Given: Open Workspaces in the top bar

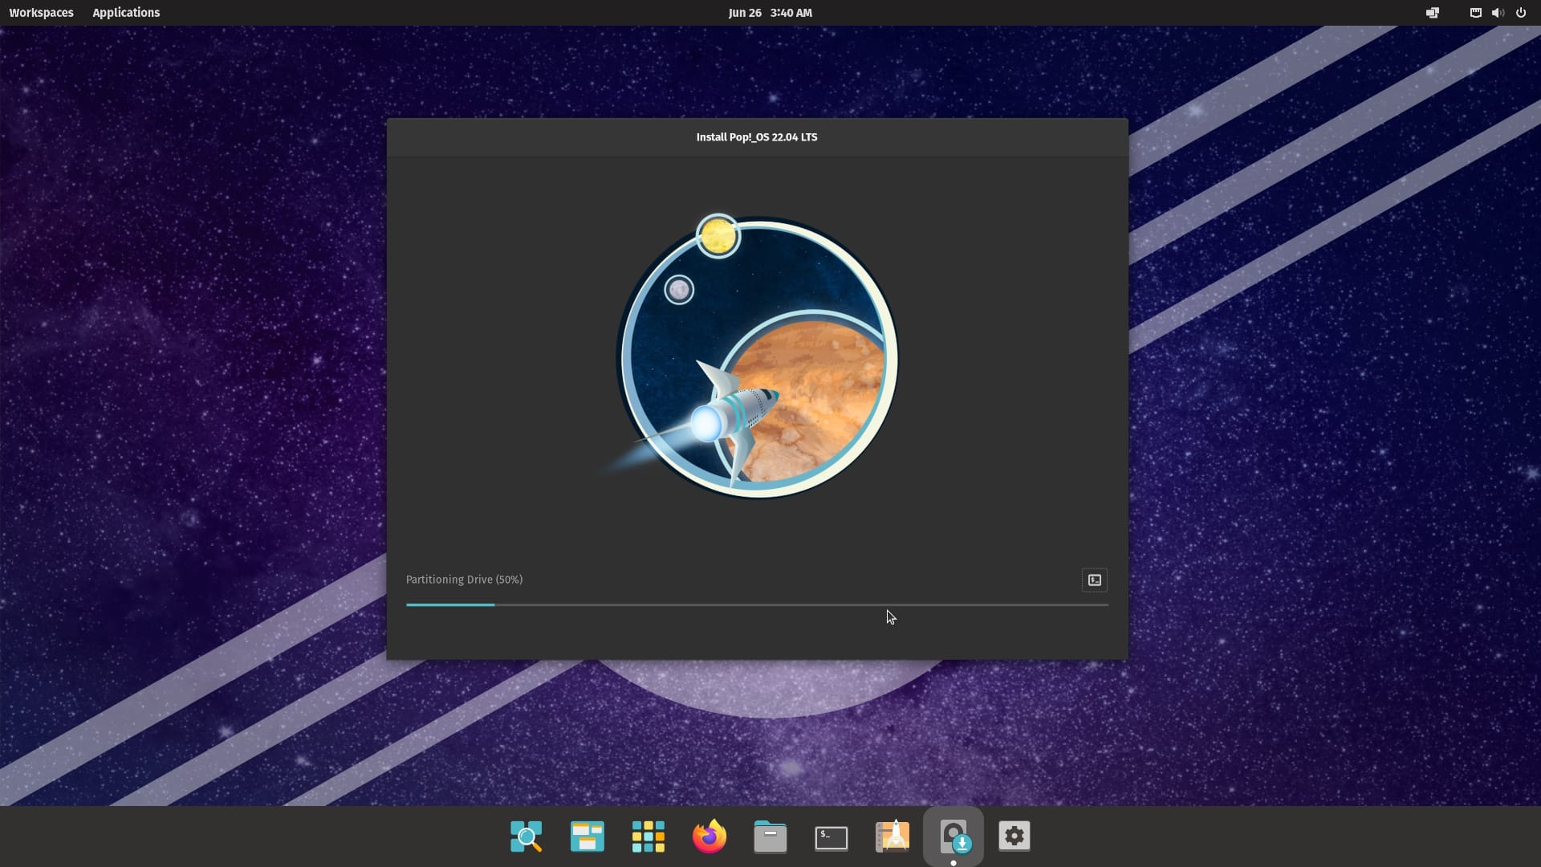Looking at the screenshot, I should [41, 13].
